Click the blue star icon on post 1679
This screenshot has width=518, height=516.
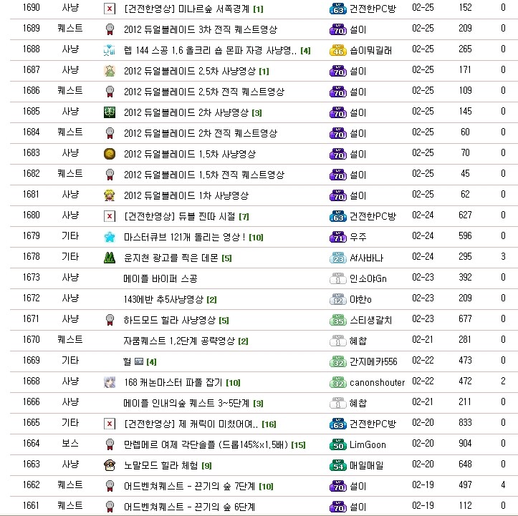110,237
